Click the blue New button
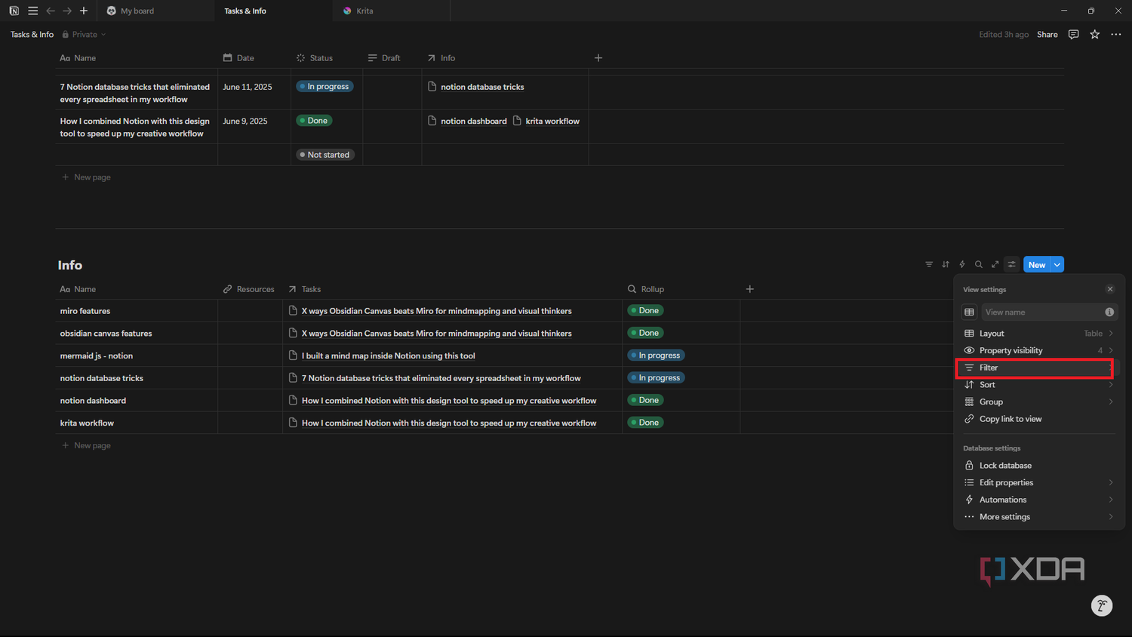 [x=1037, y=265]
